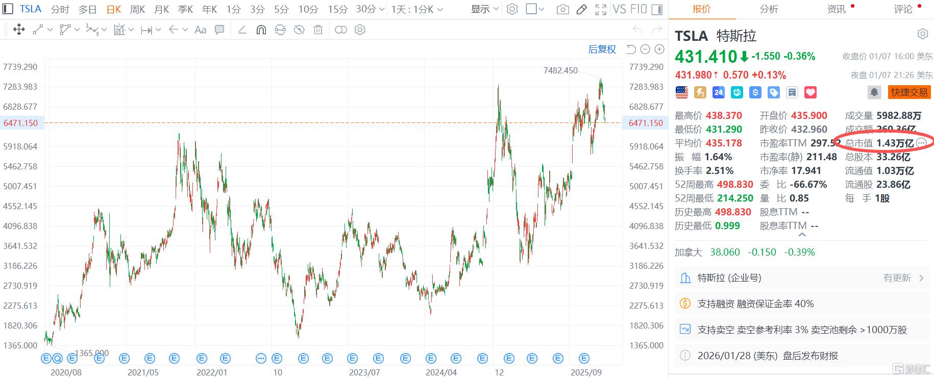Activate the magnet snap tool
934x378 pixels.
[261, 30]
